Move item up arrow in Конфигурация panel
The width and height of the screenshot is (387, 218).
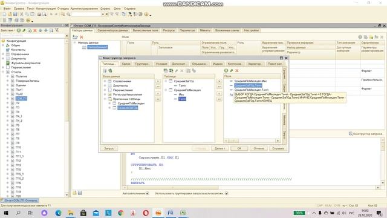pyautogui.click(x=41, y=30)
